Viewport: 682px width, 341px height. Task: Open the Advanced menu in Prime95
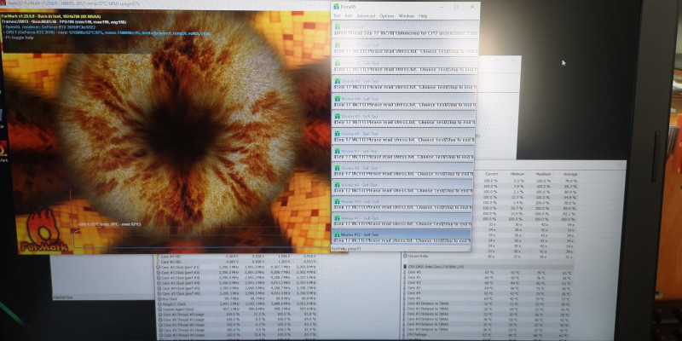[x=366, y=16]
